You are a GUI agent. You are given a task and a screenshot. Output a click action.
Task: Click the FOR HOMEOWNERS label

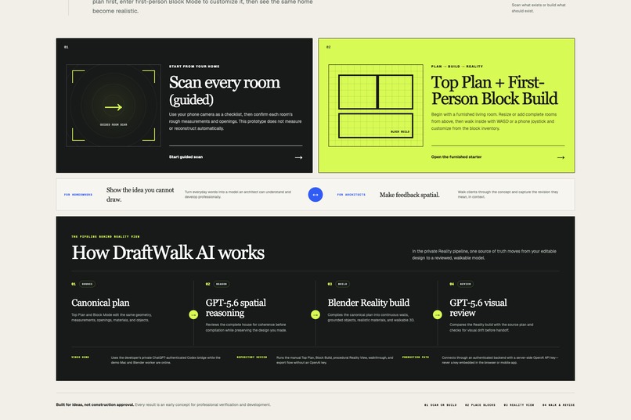click(x=78, y=195)
